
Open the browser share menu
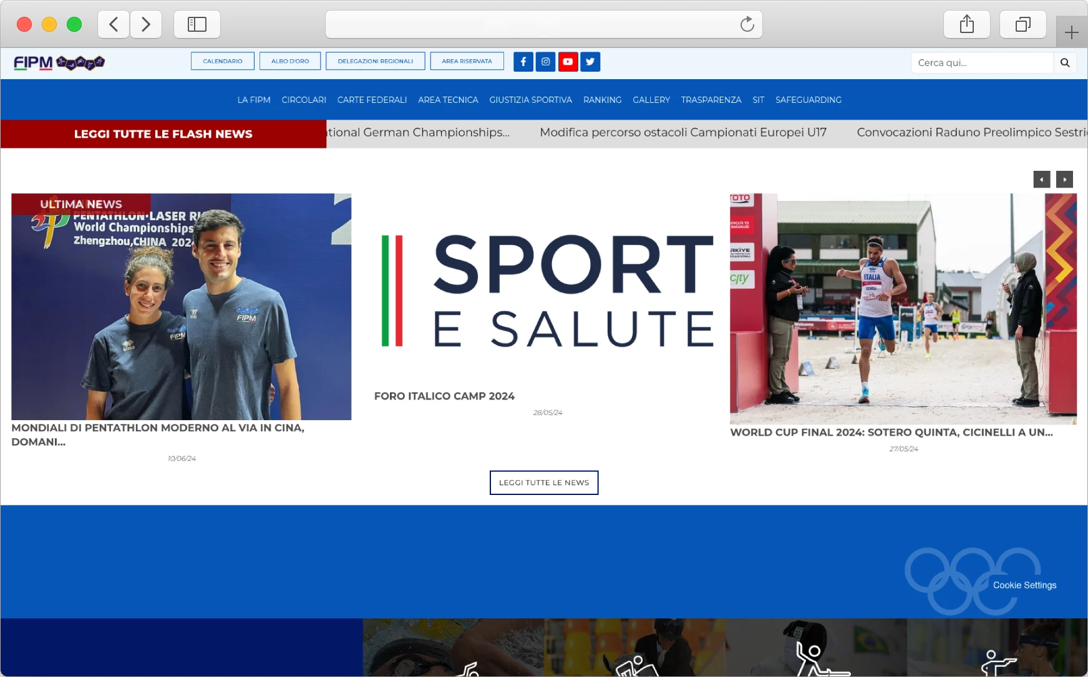coord(966,24)
